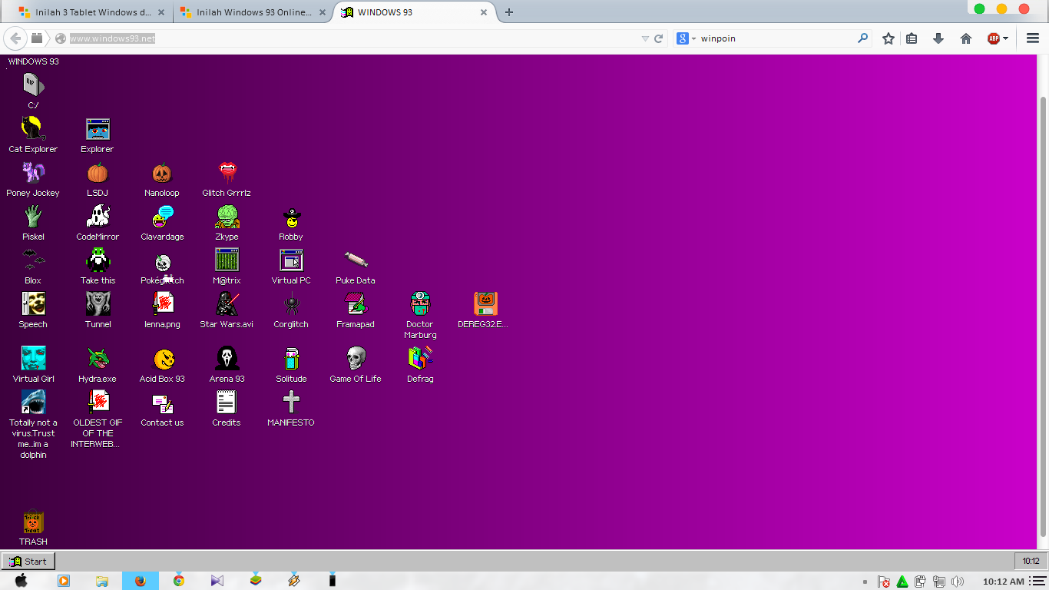The image size is (1049, 590).
Task: Open the Cat Explorer desktop icon
Action: tap(33, 128)
